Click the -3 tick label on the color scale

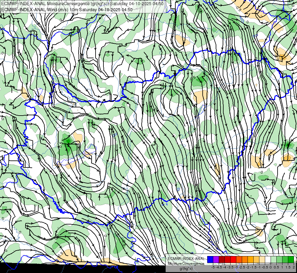236,267
